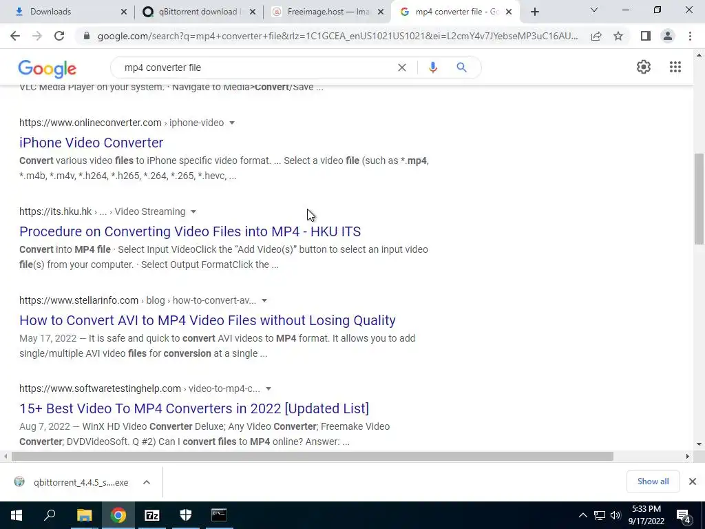The image size is (705, 529).
Task: Share this page from address bar
Action: [596, 36]
